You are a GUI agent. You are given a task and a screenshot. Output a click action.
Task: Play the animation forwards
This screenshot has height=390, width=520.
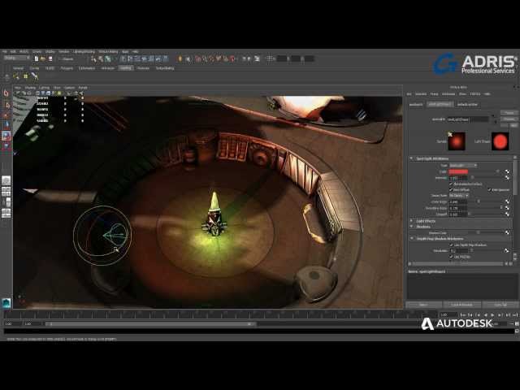click(493, 314)
